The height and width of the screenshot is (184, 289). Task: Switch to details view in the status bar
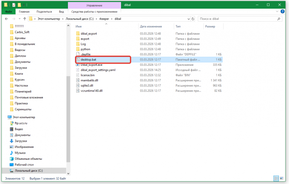click(276, 178)
